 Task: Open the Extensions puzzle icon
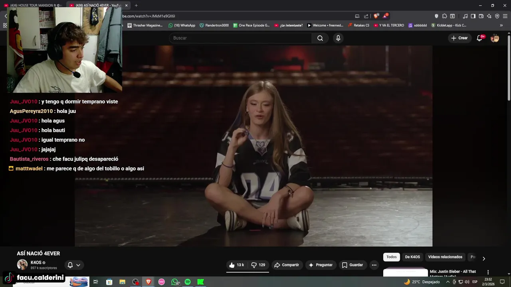pyautogui.click(x=444, y=16)
